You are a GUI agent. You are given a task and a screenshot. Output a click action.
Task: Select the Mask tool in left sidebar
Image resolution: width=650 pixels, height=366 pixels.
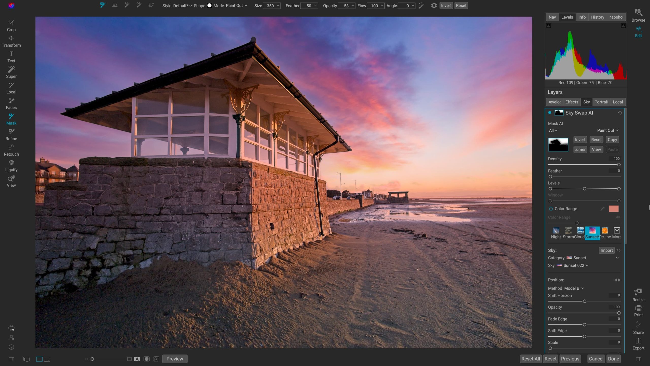[11, 119]
